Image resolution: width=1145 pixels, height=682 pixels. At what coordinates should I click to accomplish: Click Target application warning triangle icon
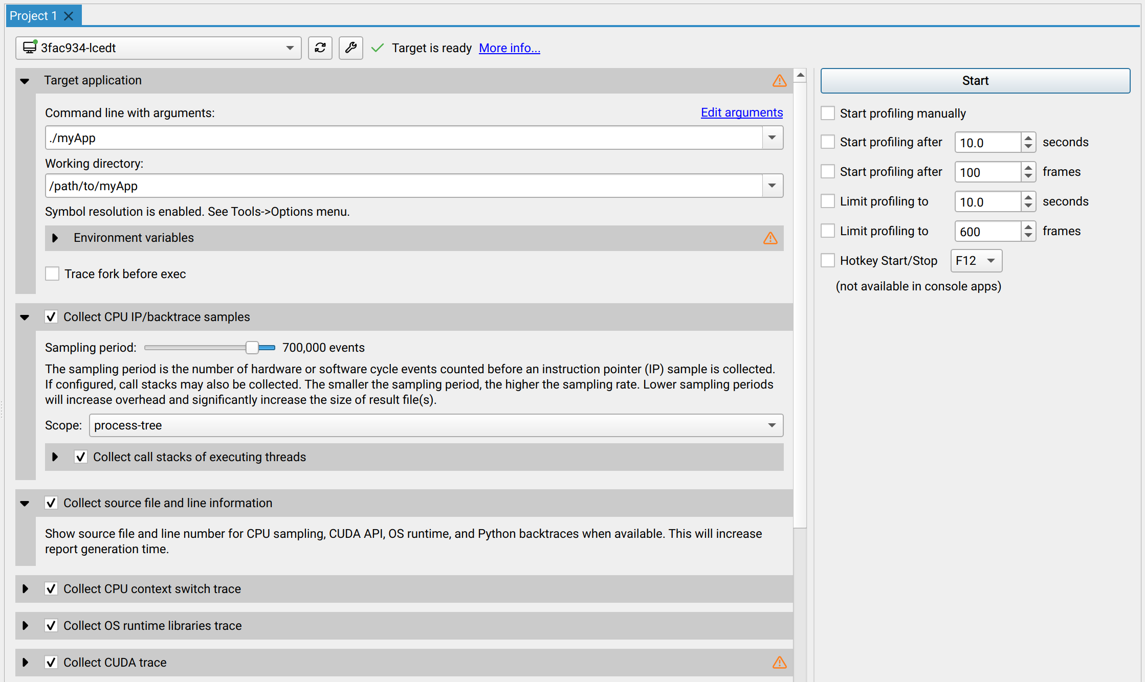pyautogui.click(x=779, y=81)
